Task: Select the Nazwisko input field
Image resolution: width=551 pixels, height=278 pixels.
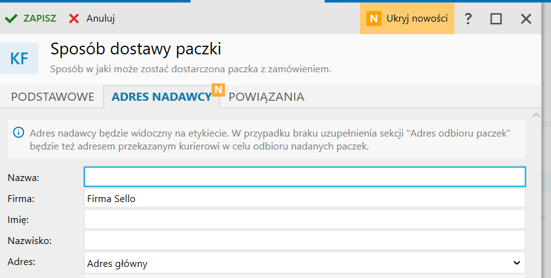Action: click(x=304, y=240)
